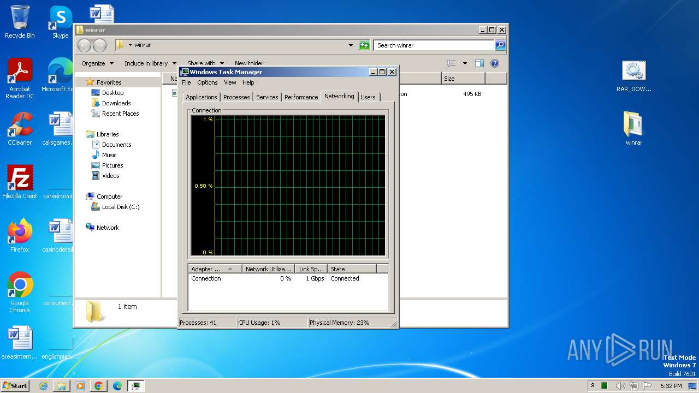Open Edge from taskbar
Screen dimensions: 699x393
click(117, 386)
